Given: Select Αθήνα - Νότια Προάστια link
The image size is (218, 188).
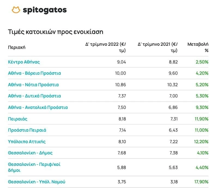Looking at the screenshot, I should 33,85.
